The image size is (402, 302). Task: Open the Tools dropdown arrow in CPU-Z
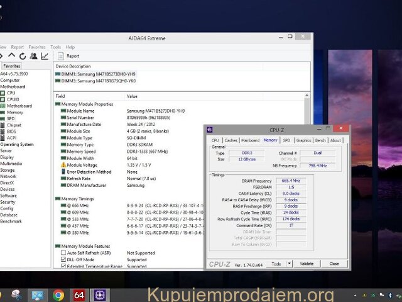pos(288,264)
